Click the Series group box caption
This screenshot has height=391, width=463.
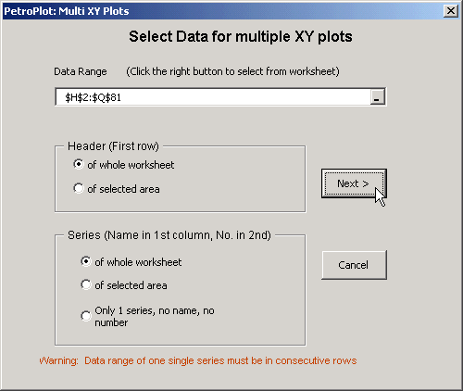(169, 235)
